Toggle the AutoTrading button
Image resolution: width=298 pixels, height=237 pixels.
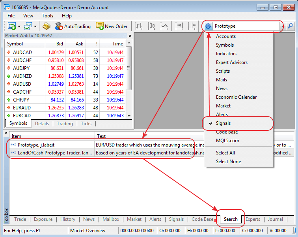[73, 26]
